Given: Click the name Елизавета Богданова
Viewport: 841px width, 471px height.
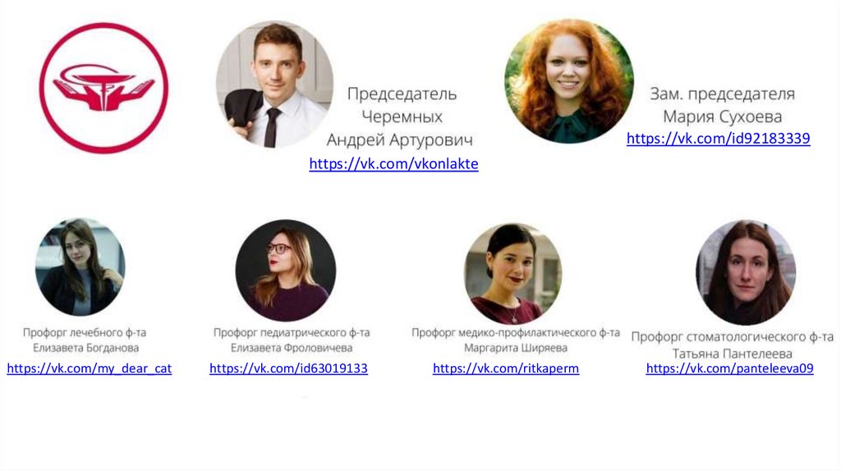Looking at the screenshot, I should (85, 348).
